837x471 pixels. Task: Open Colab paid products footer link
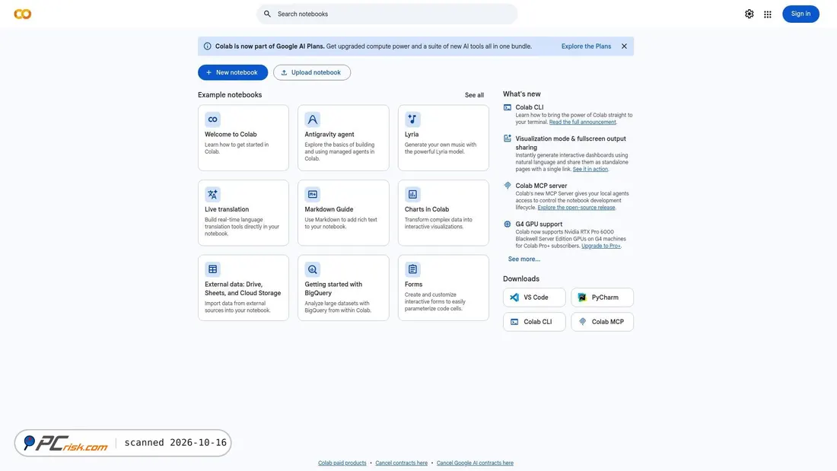point(342,463)
